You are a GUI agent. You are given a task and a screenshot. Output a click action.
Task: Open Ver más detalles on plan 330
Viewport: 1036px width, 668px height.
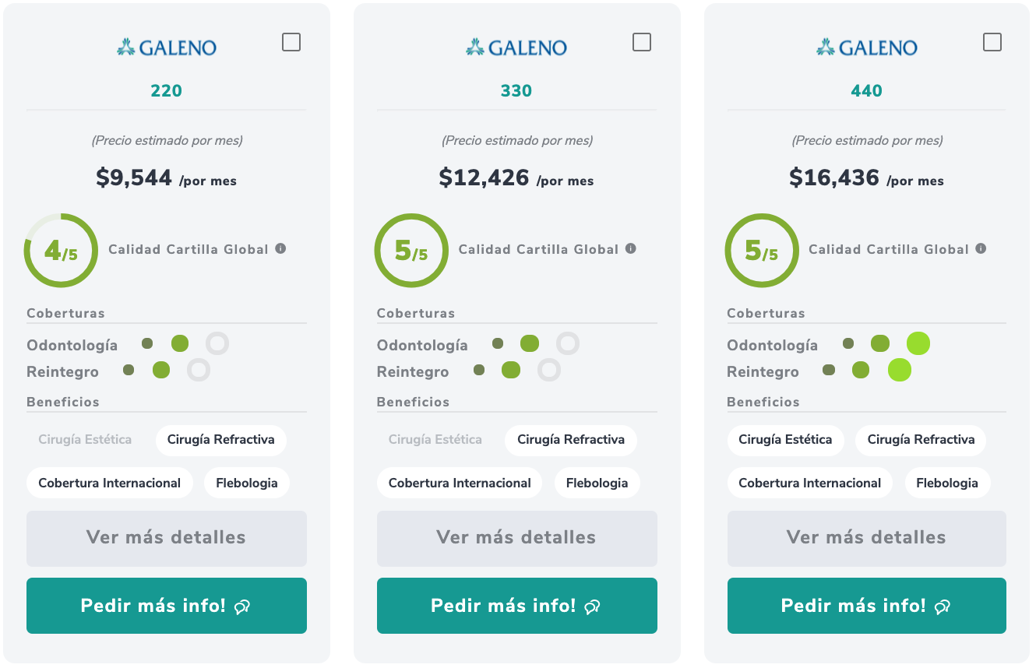pyautogui.click(x=517, y=538)
